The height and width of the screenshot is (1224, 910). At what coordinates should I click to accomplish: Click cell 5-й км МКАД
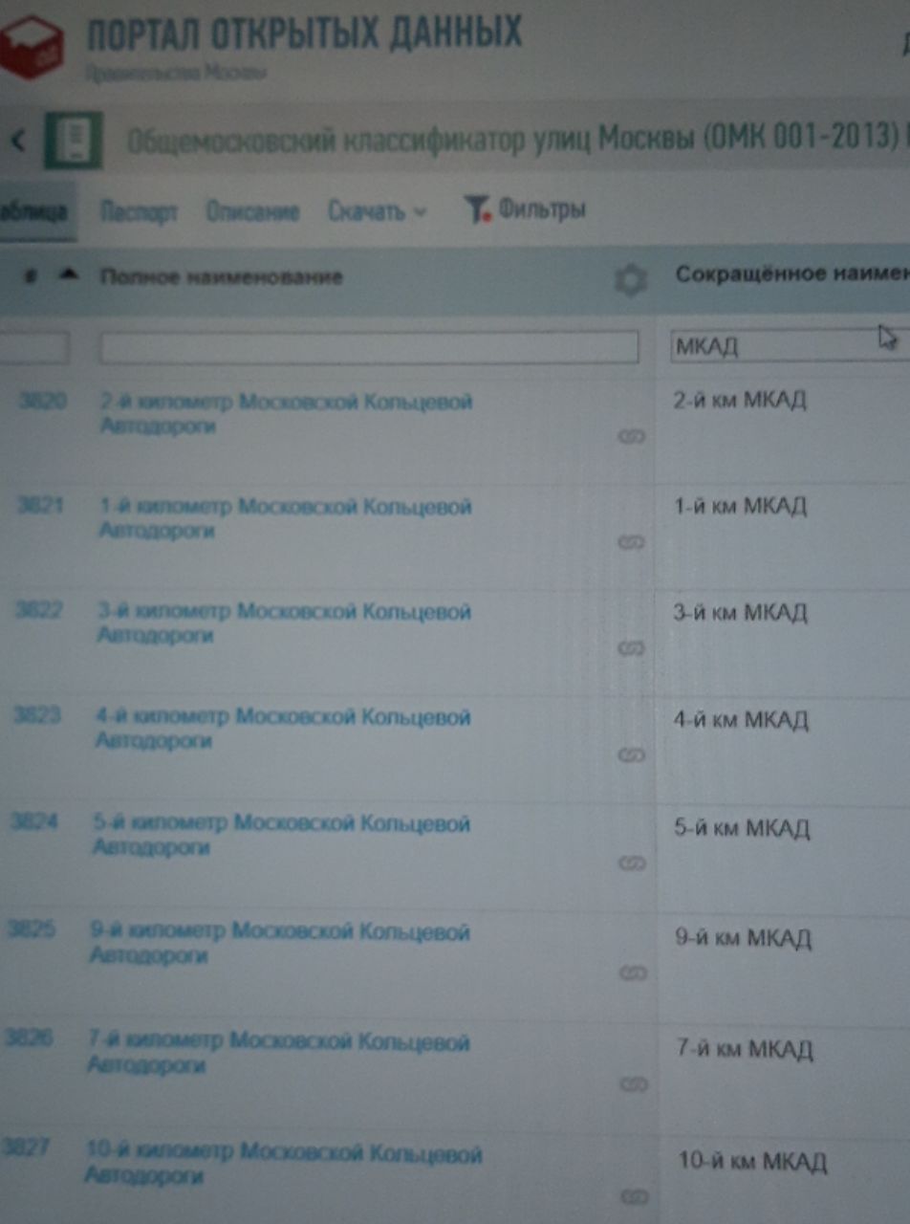[x=742, y=828]
